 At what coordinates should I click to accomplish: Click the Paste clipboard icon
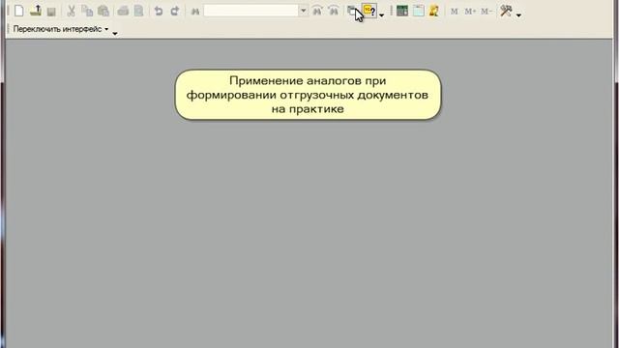pyautogui.click(x=103, y=11)
